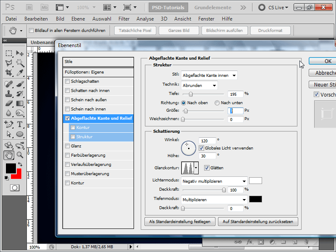
Task: Select the Eyedropper tool
Action: [x=19, y=73]
